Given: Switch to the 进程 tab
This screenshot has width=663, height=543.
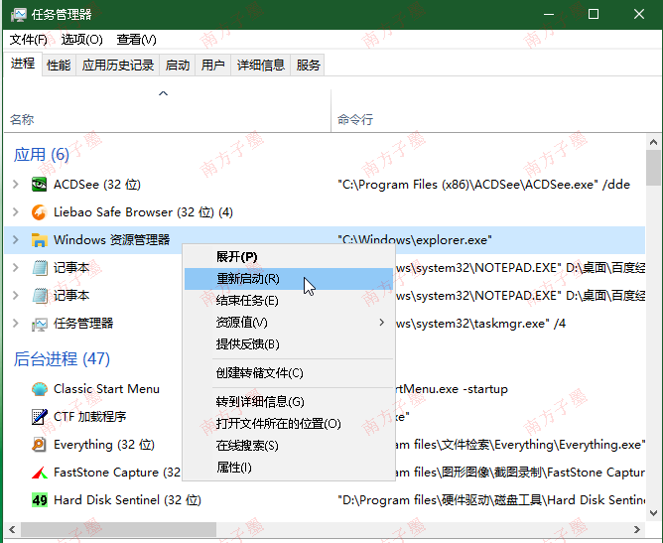Looking at the screenshot, I should click(23, 64).
